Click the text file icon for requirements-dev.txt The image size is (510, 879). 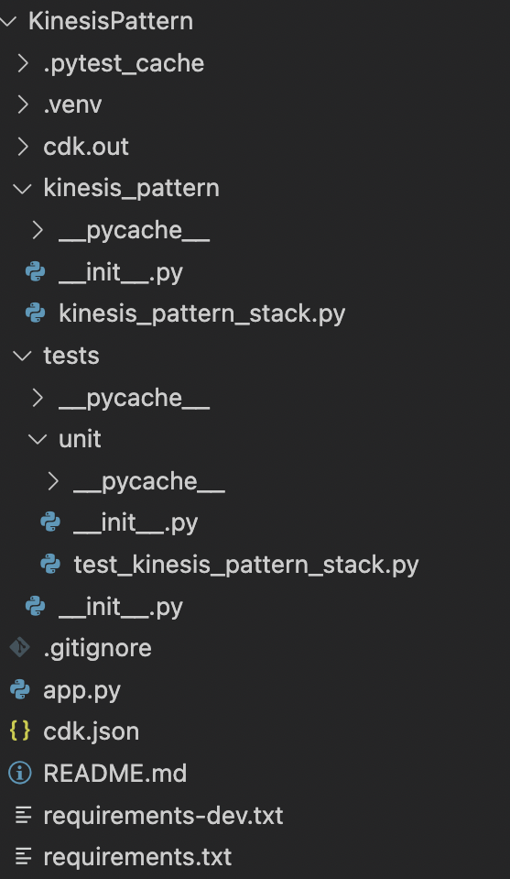[x=23, y=815]
